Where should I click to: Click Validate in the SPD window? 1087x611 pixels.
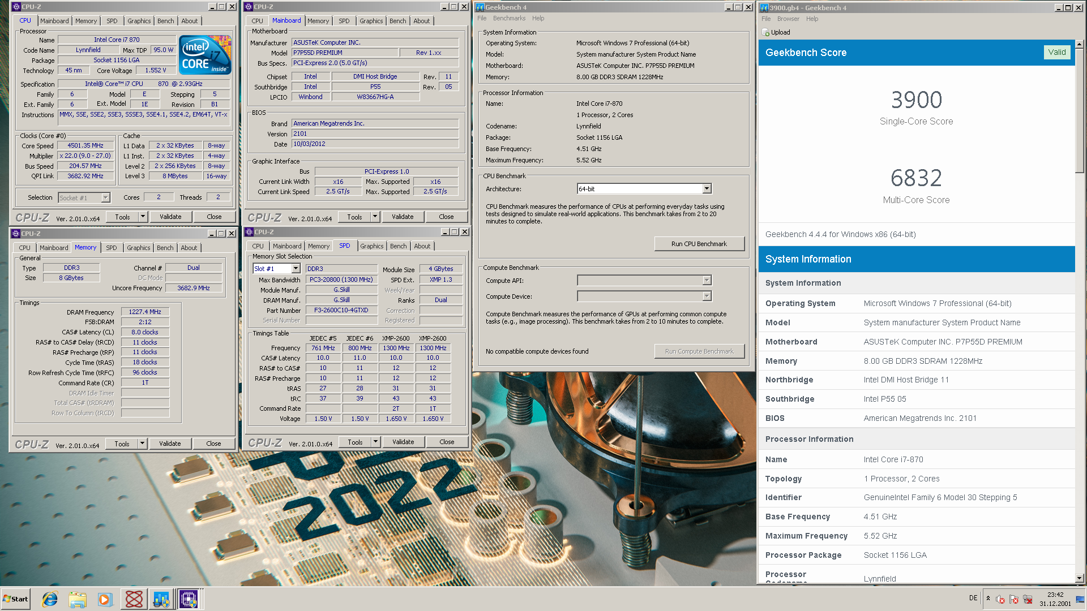(x=403, y=442)
